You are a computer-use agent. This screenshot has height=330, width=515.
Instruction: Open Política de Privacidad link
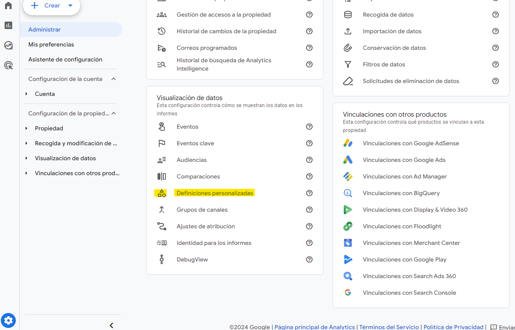[453, 327]
